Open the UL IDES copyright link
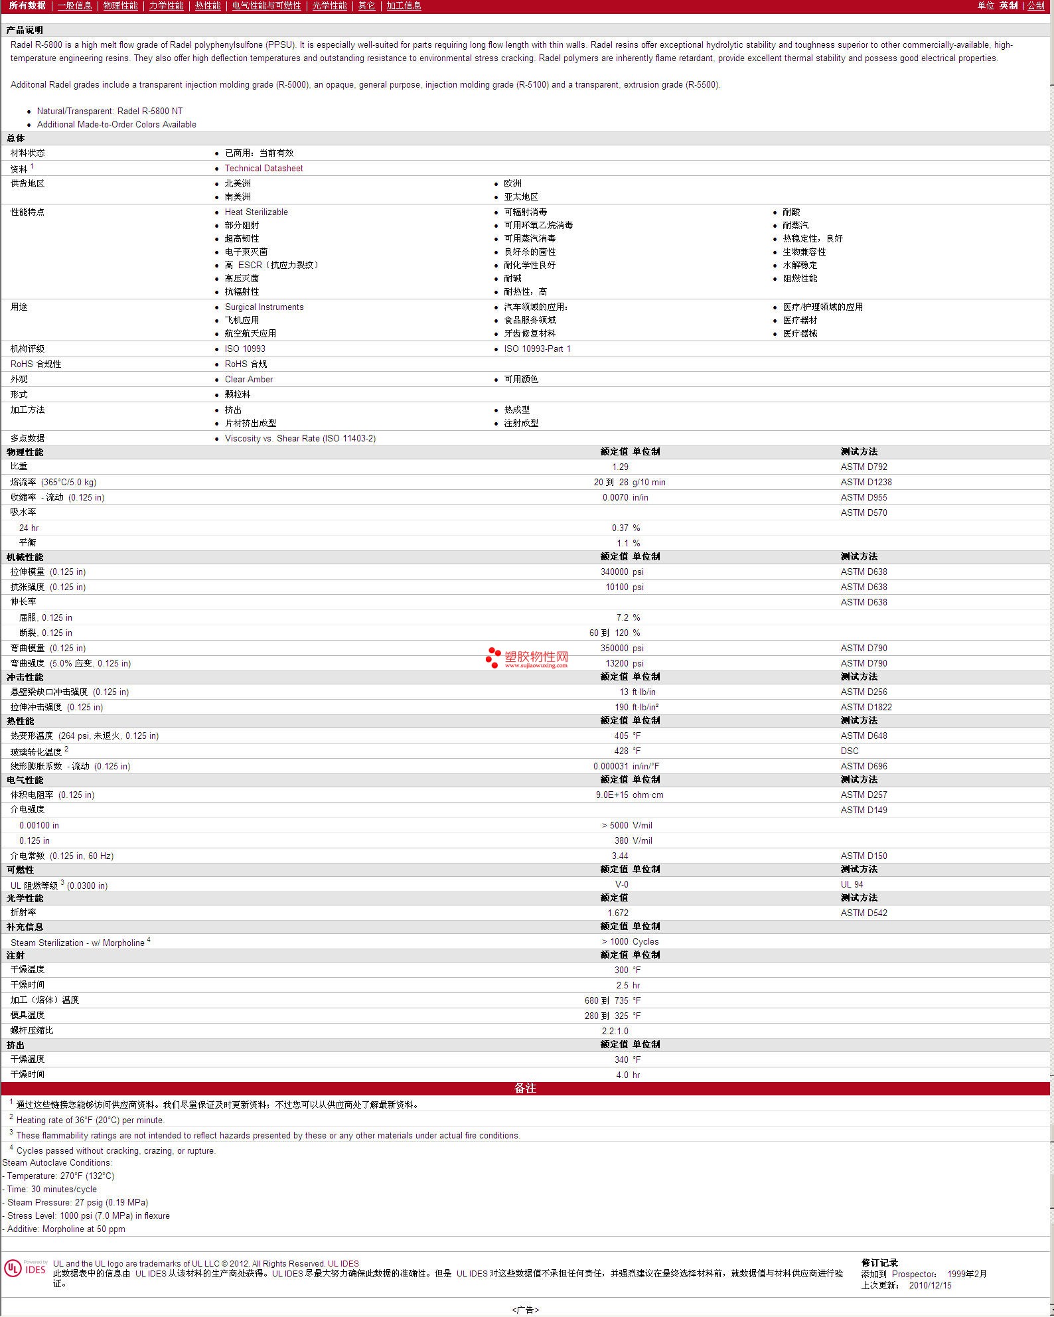The width and height of the screenshot is (1054, 1317). 343,1264
